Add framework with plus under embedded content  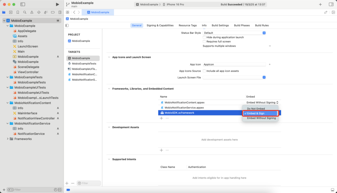pos(161,118)
